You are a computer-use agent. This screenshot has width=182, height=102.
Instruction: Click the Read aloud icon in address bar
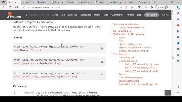[121, 7]
